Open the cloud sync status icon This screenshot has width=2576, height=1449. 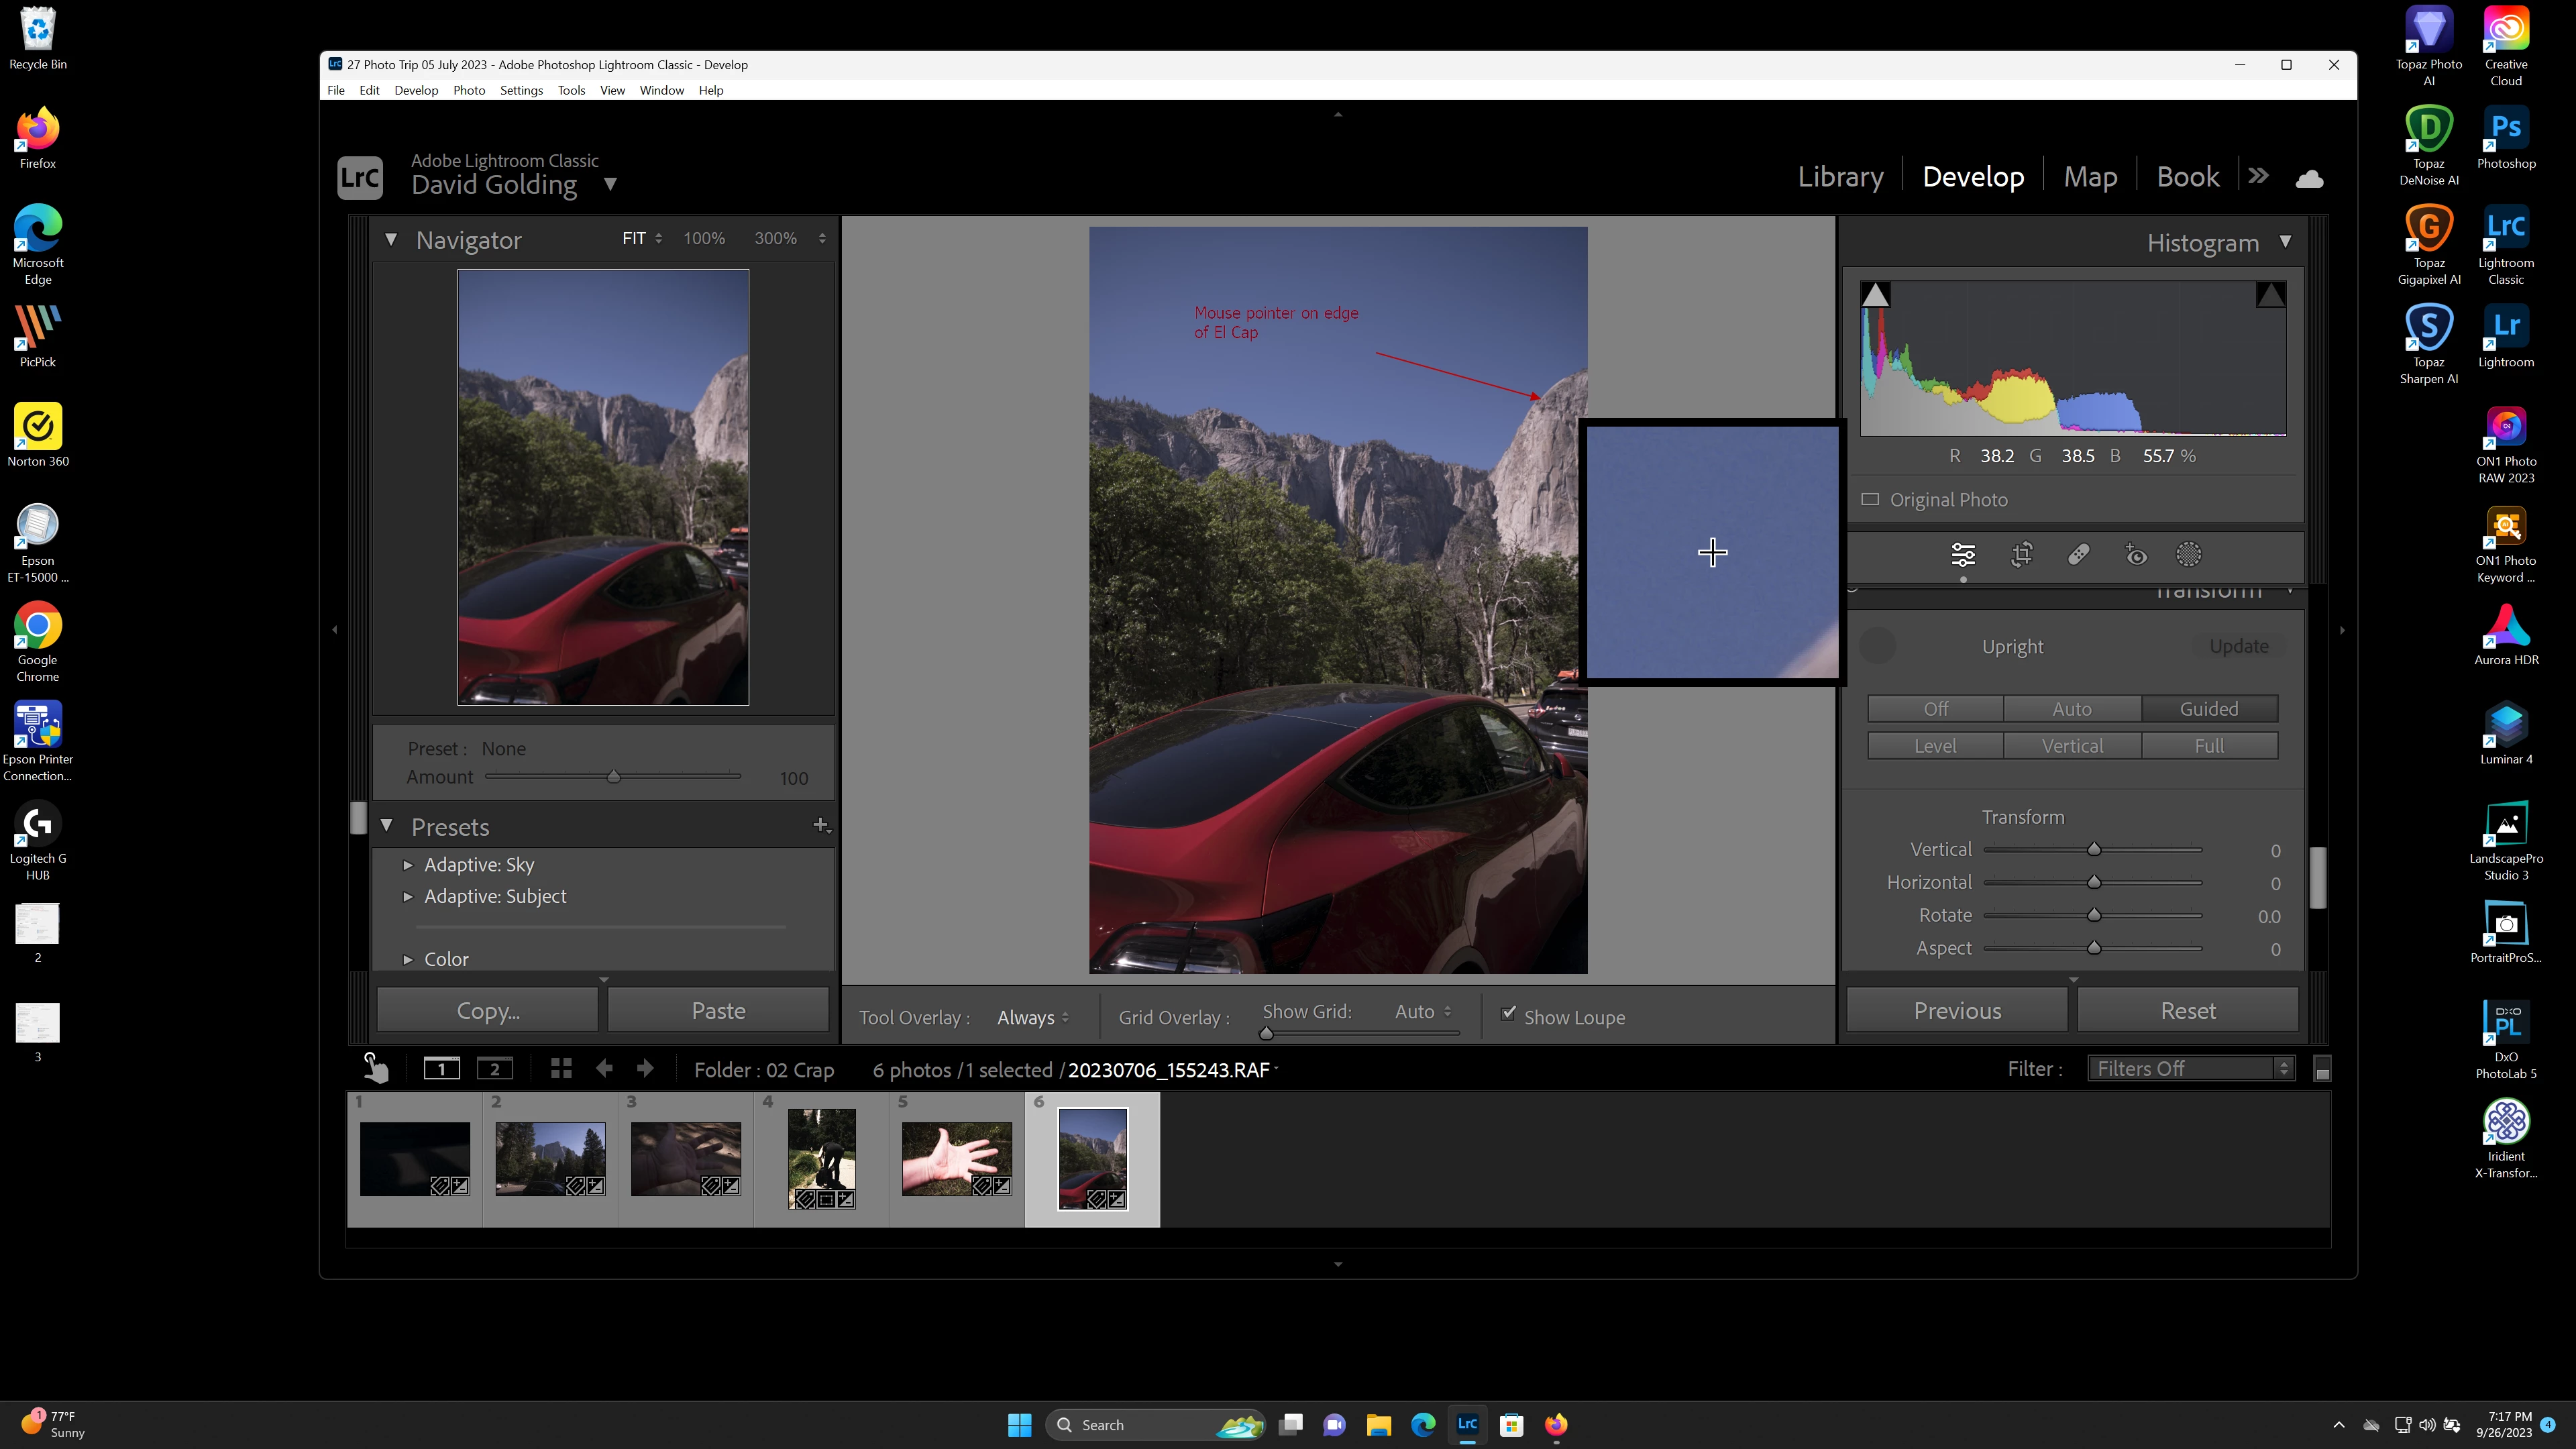[x=2309, y=178]
